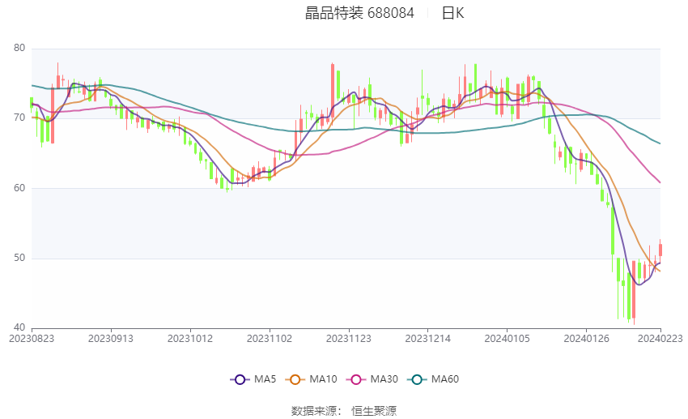Click x-axis date label 20240126
The height and width of the screenshot is (419, 688).
coord(586,339)
